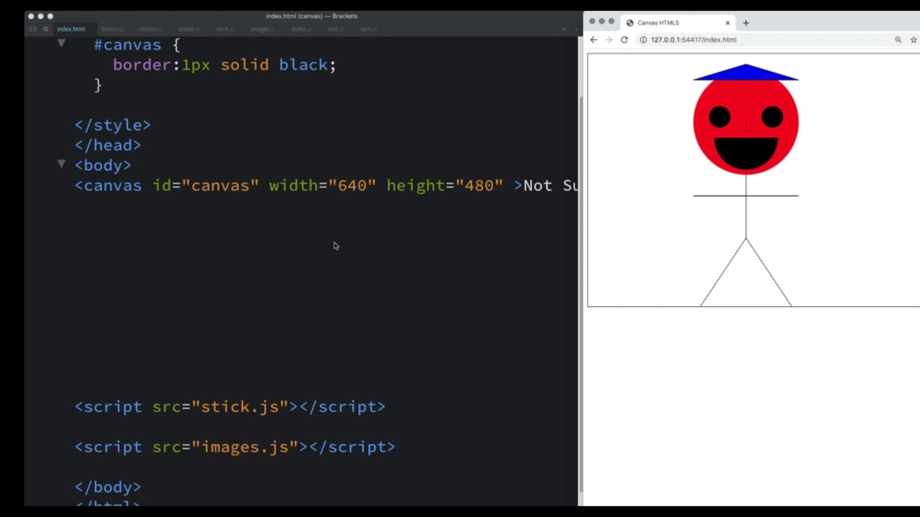The width and height of the screenshot is (920, 517).
Task: Click the browser back arrow
Action: click(594, 39)
